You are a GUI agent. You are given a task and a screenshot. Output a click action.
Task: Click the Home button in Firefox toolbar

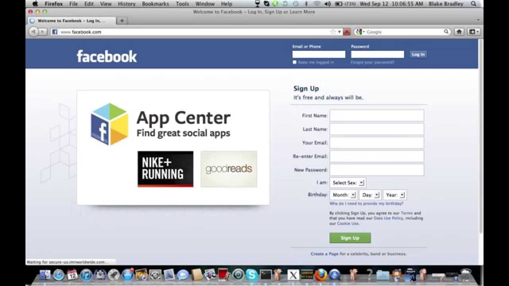[459, 32]
